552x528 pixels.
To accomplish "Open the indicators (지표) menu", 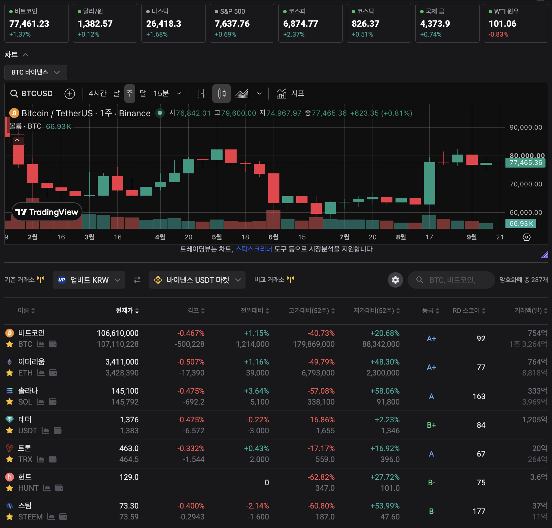I will [290, 93].
